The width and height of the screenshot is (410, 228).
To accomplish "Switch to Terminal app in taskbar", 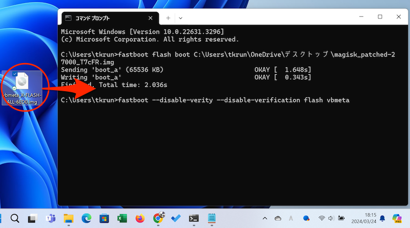I will tap(194, 219).
